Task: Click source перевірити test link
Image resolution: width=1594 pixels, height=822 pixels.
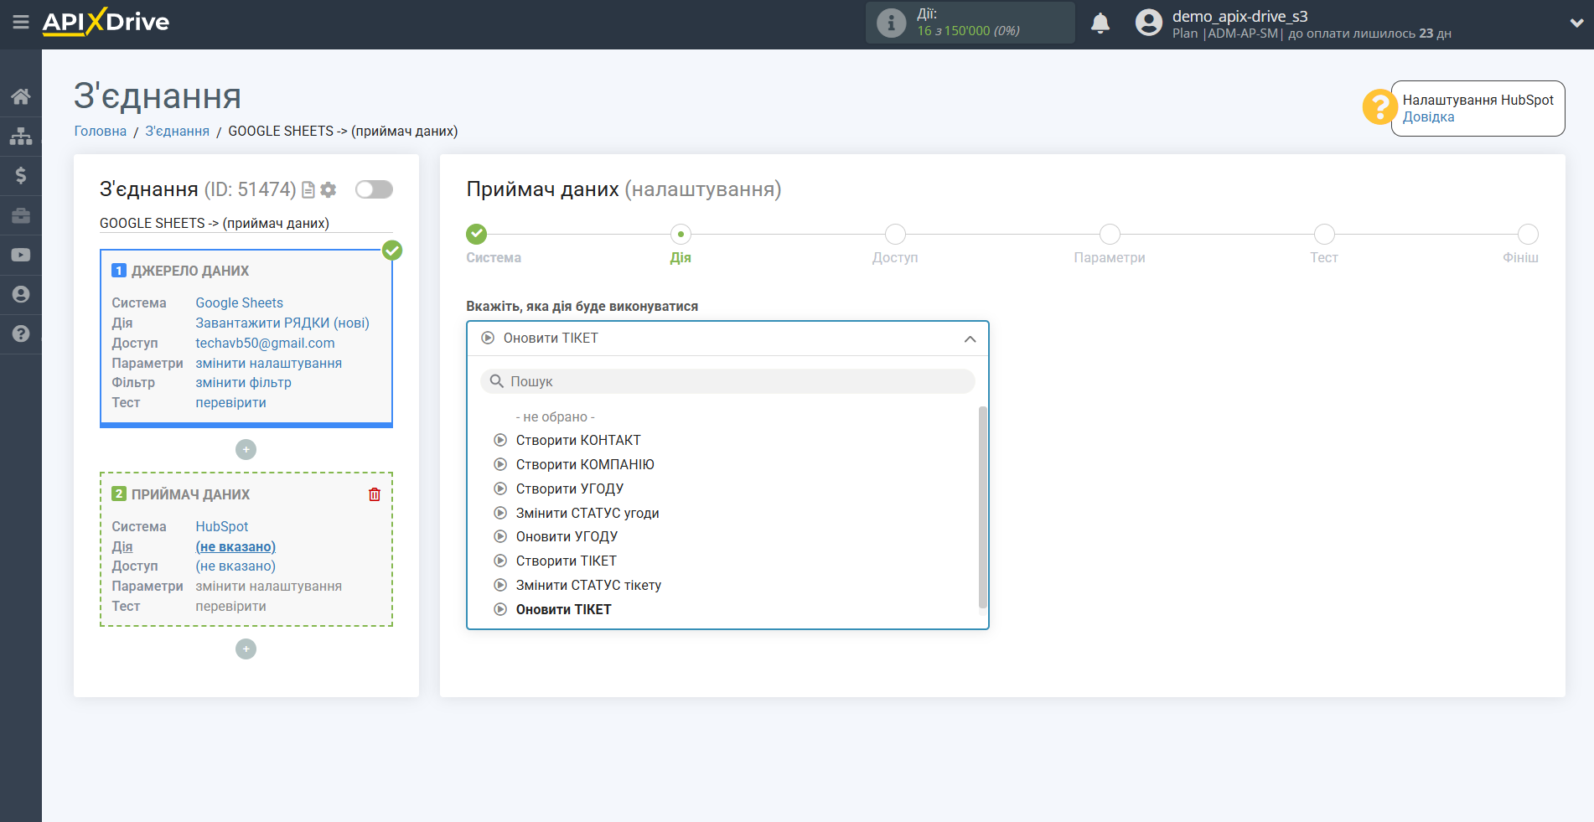Action: [x=230, y=403]
